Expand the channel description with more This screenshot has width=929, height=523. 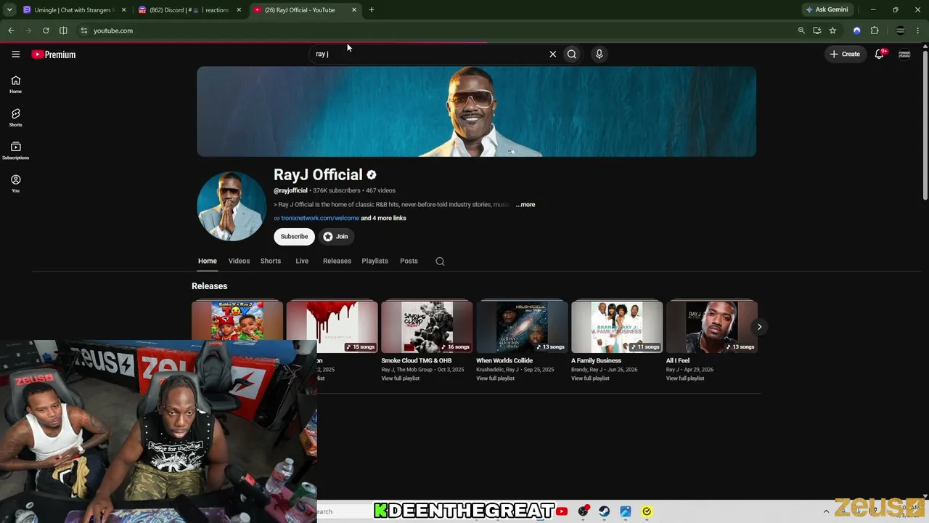[525, 205]
